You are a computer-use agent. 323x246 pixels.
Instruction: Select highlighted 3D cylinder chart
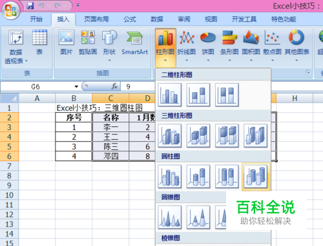pyautogui.click(x=256, y=176)
